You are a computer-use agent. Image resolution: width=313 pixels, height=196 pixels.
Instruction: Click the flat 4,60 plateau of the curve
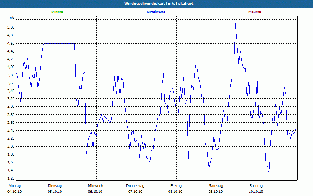point(59,43)
